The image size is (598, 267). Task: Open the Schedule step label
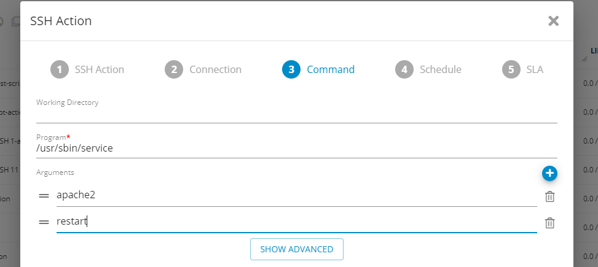440,69
